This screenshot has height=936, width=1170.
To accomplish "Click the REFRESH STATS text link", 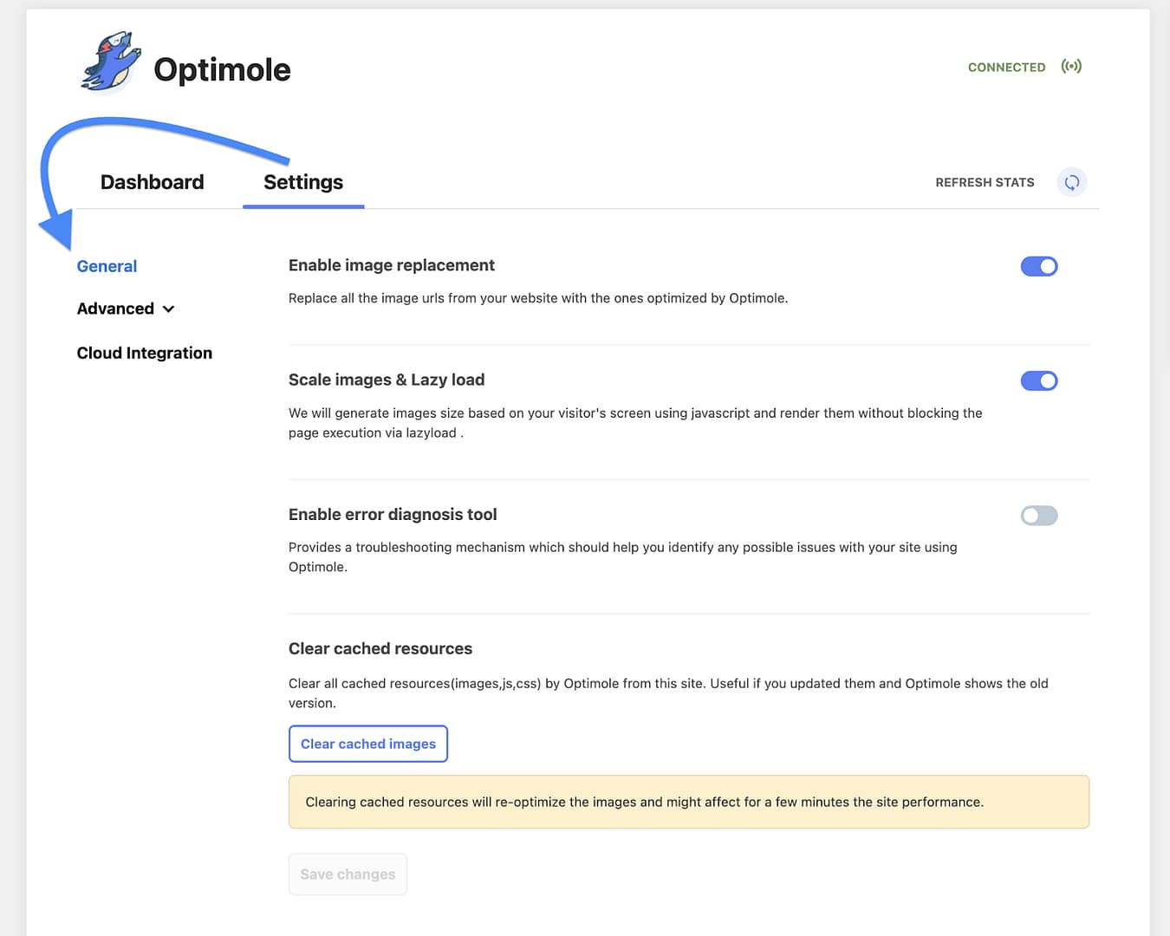I will (x=985, y=183).
